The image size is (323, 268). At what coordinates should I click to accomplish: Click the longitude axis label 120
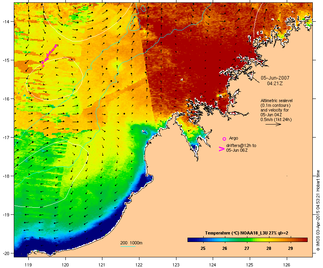point(65,265)
